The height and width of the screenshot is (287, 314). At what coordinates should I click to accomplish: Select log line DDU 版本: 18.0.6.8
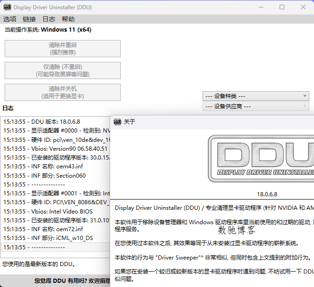pyautogui.click(x=55, y=122)
